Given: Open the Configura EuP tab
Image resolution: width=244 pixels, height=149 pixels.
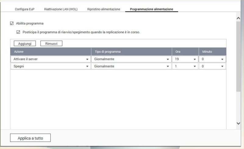Looking at the screenshot, I should coord(25,9).
